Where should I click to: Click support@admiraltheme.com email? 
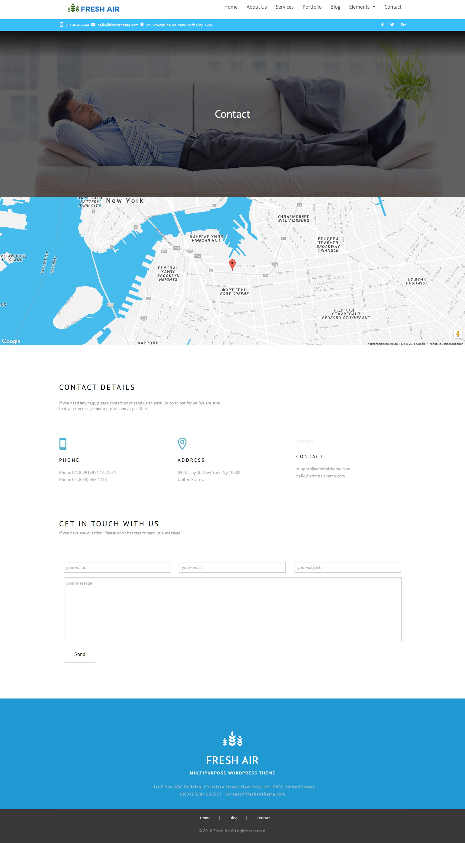323,469
